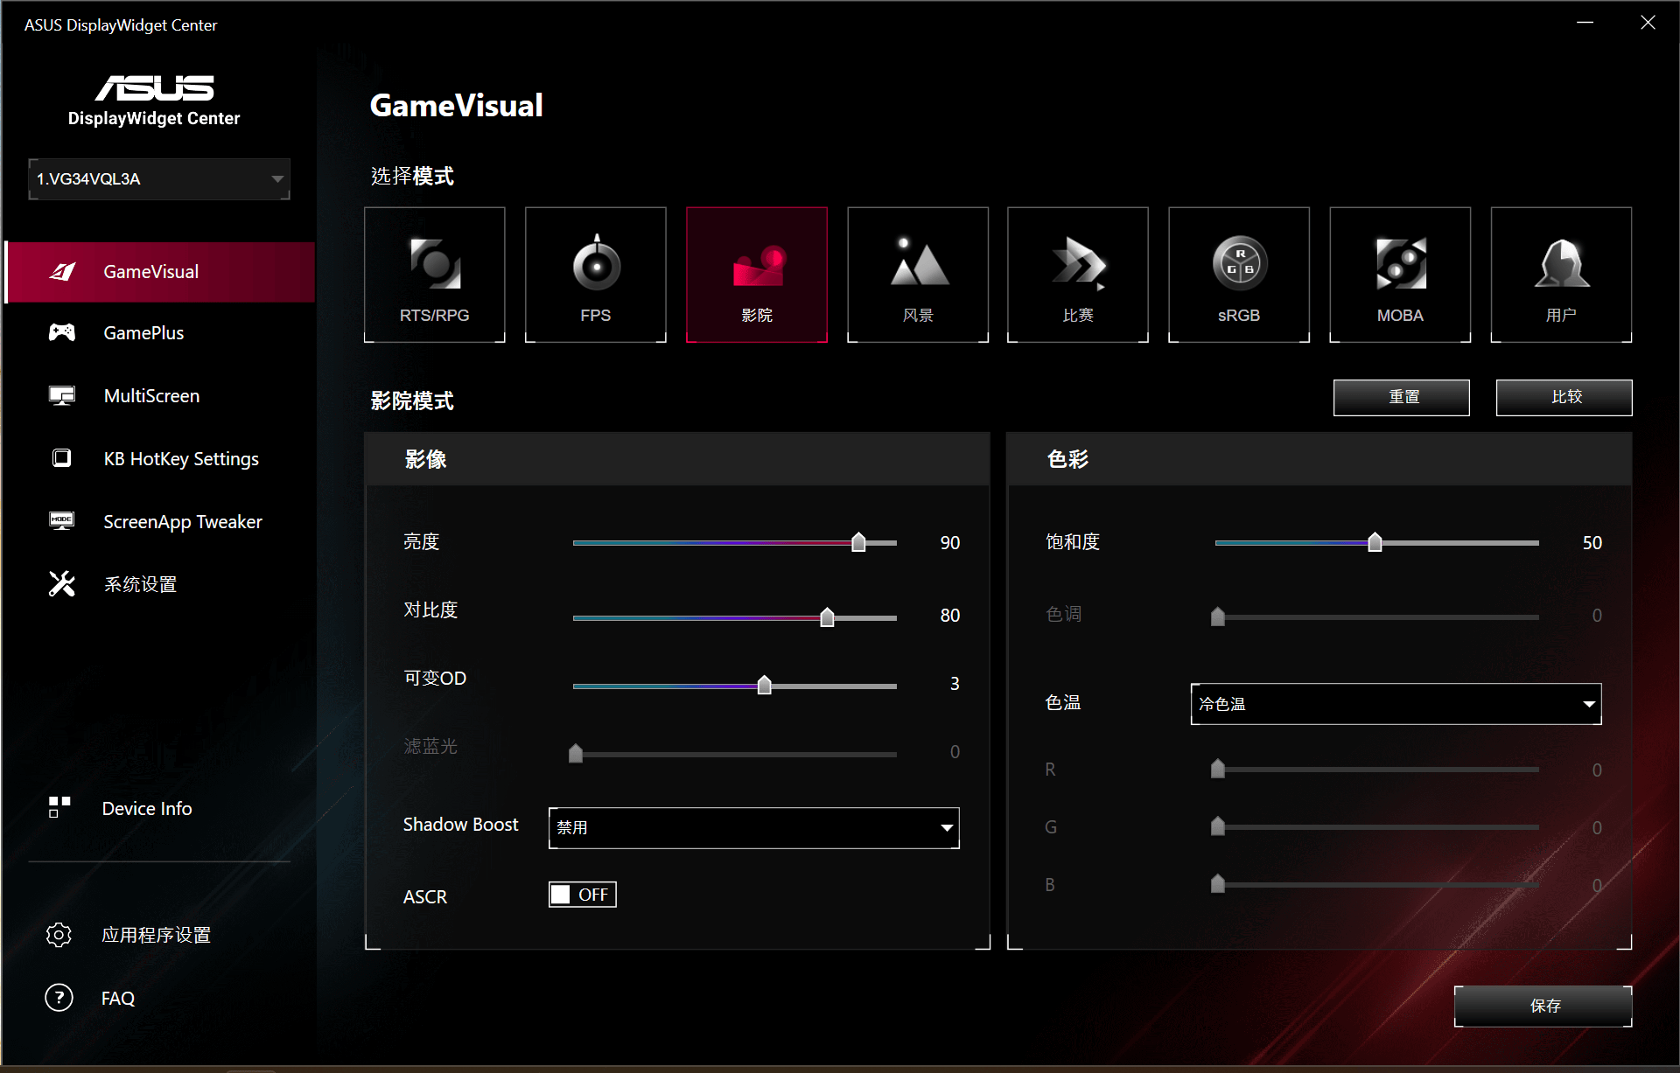The width and height of the screenshot is (1680, 1073).
Task: Pick the 比赛 racing mode tile
Action: [x=1078, y=275]
